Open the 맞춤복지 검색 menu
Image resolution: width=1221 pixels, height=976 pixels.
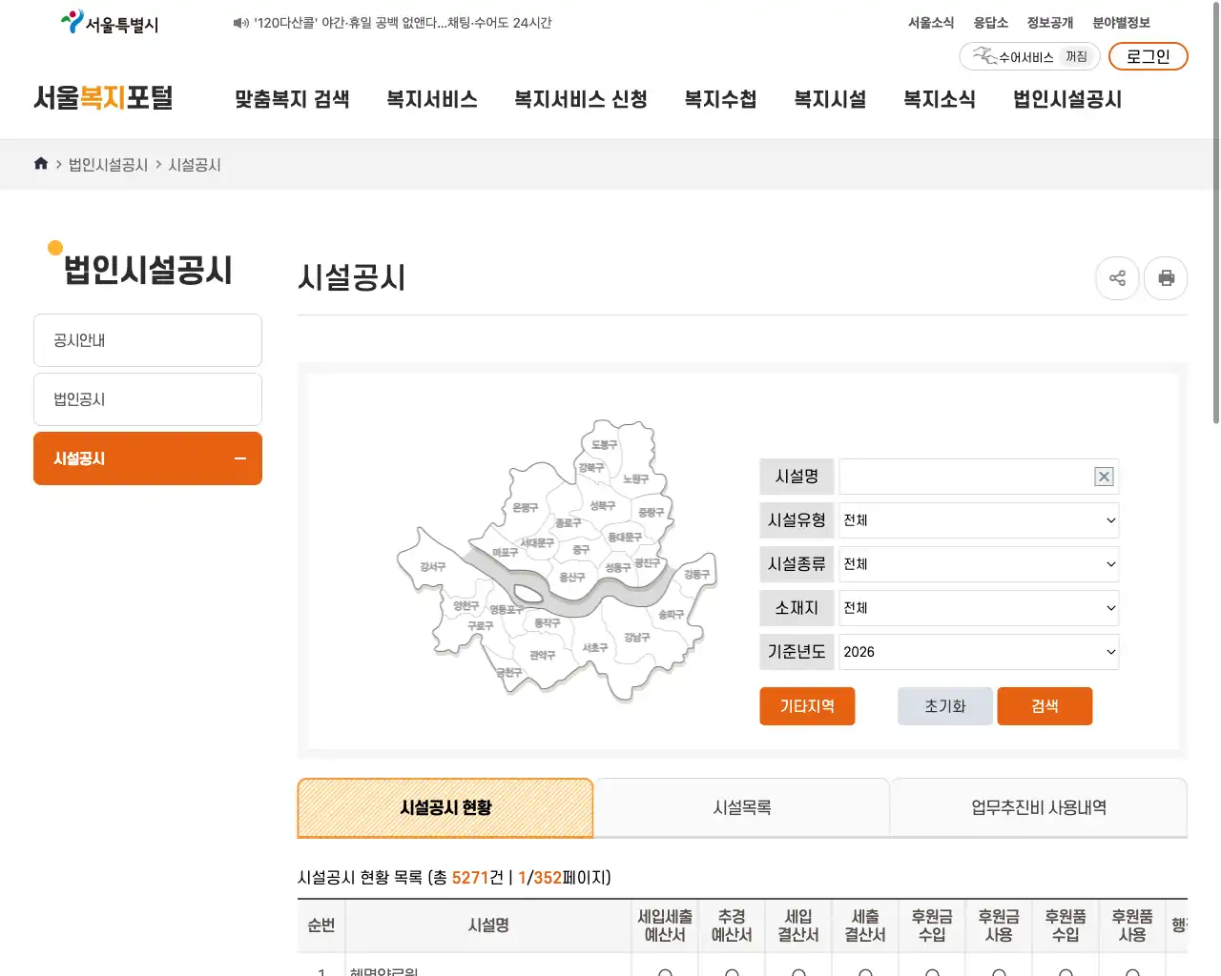pyautogui.click(x=292, y=99)
